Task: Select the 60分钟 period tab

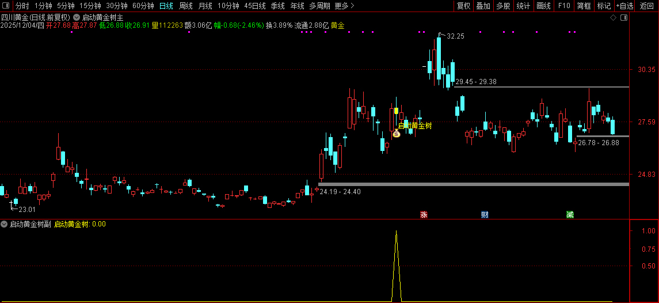Action: [143, 6]
